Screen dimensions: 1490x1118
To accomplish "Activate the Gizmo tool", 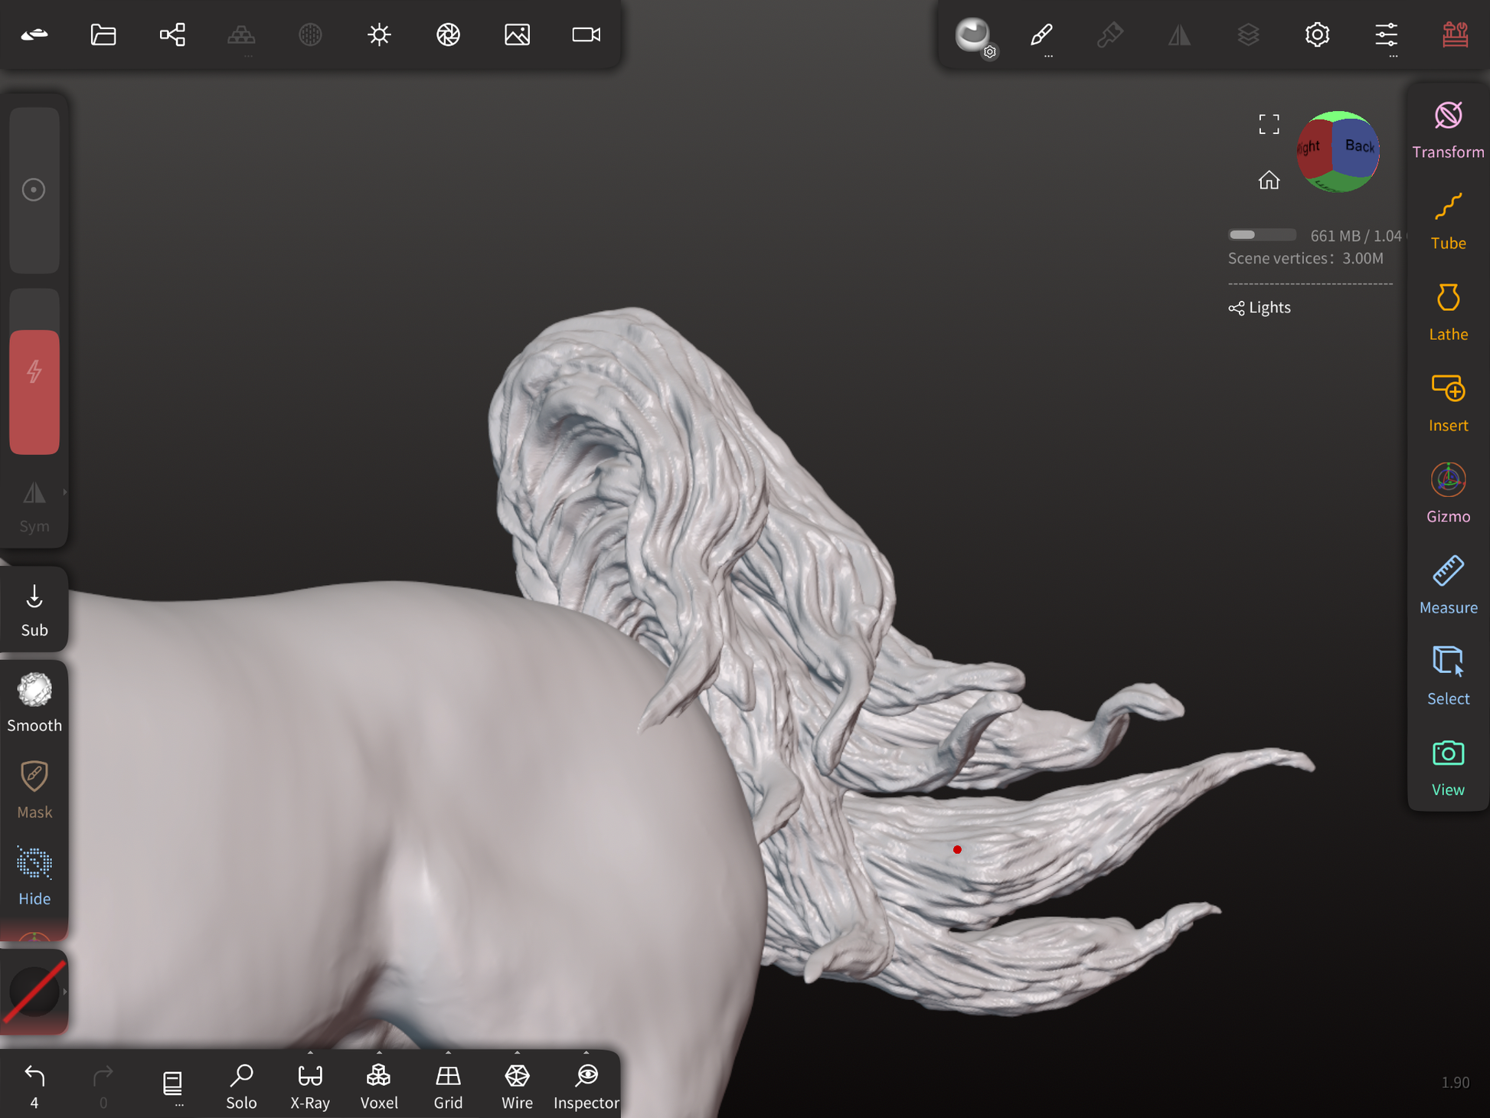I will pyautogui.click(x=1447, y=494).
